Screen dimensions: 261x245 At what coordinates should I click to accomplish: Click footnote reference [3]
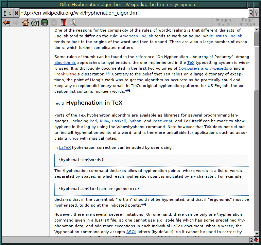144,204
